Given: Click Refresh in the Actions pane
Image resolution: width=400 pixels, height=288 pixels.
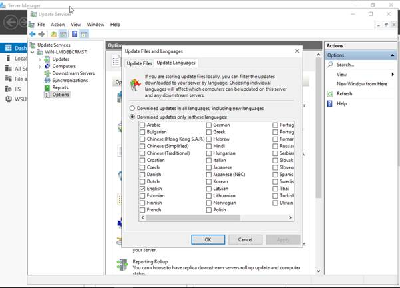Looking at the screenshot, I should point(344,94).
